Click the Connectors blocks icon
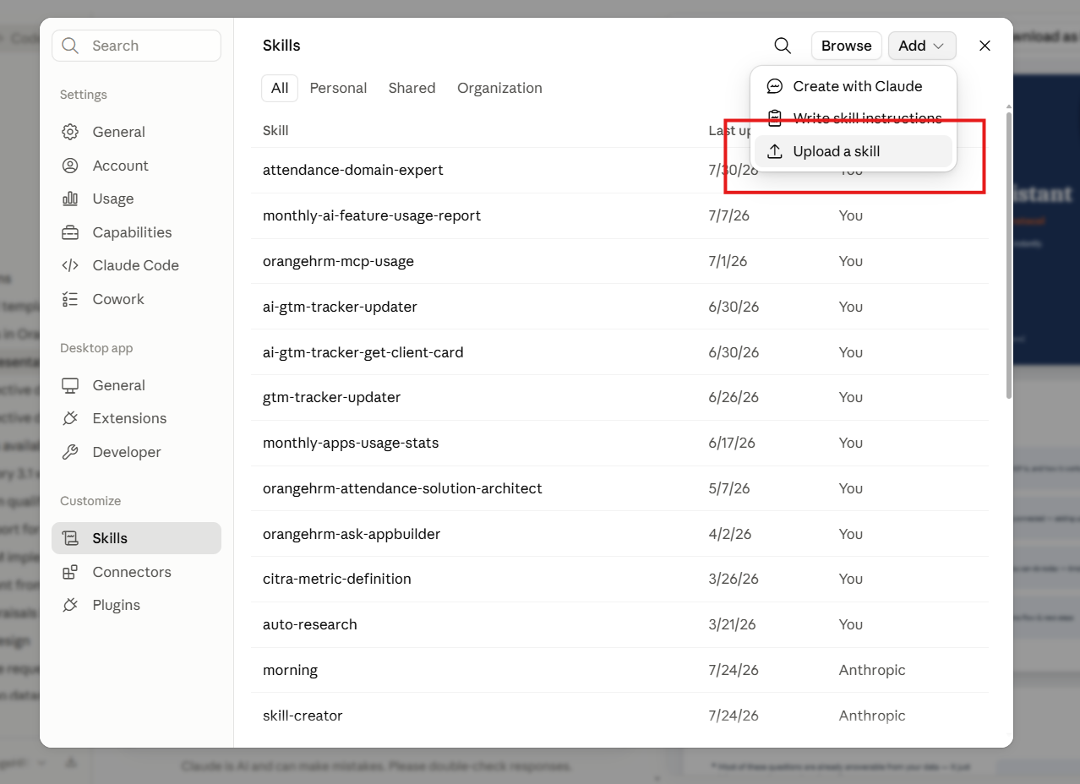This screenshot has width=1080, height=784. coord(70,572)
